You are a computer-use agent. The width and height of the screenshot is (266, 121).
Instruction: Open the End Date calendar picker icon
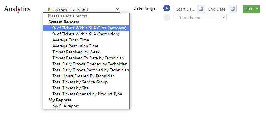[232, 9]
